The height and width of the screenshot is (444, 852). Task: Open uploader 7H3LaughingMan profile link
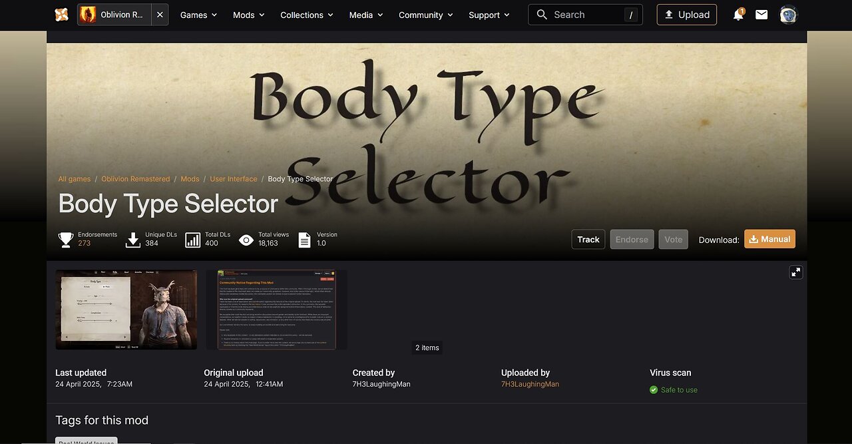tap(530, 384)
